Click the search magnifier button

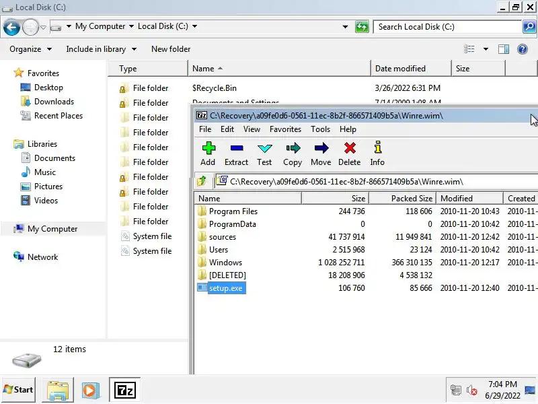529,27
